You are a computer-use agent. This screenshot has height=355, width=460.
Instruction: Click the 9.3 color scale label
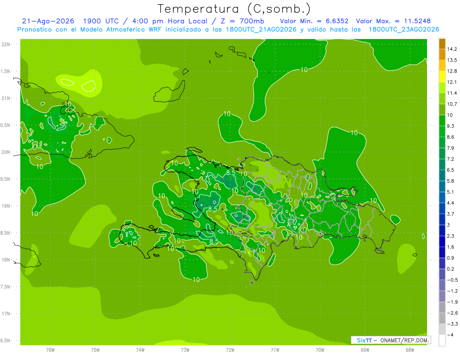[x=451, y=126]
